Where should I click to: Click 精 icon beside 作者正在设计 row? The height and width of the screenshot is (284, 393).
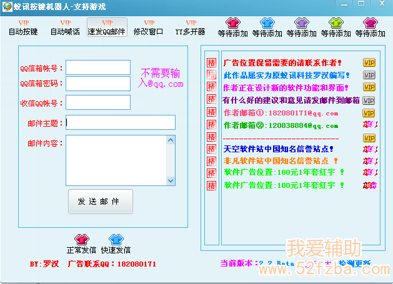[x=211, y=87]
